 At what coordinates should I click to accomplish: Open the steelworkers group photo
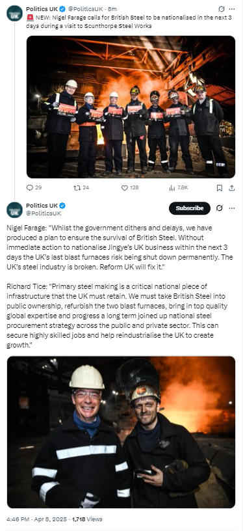131,107
